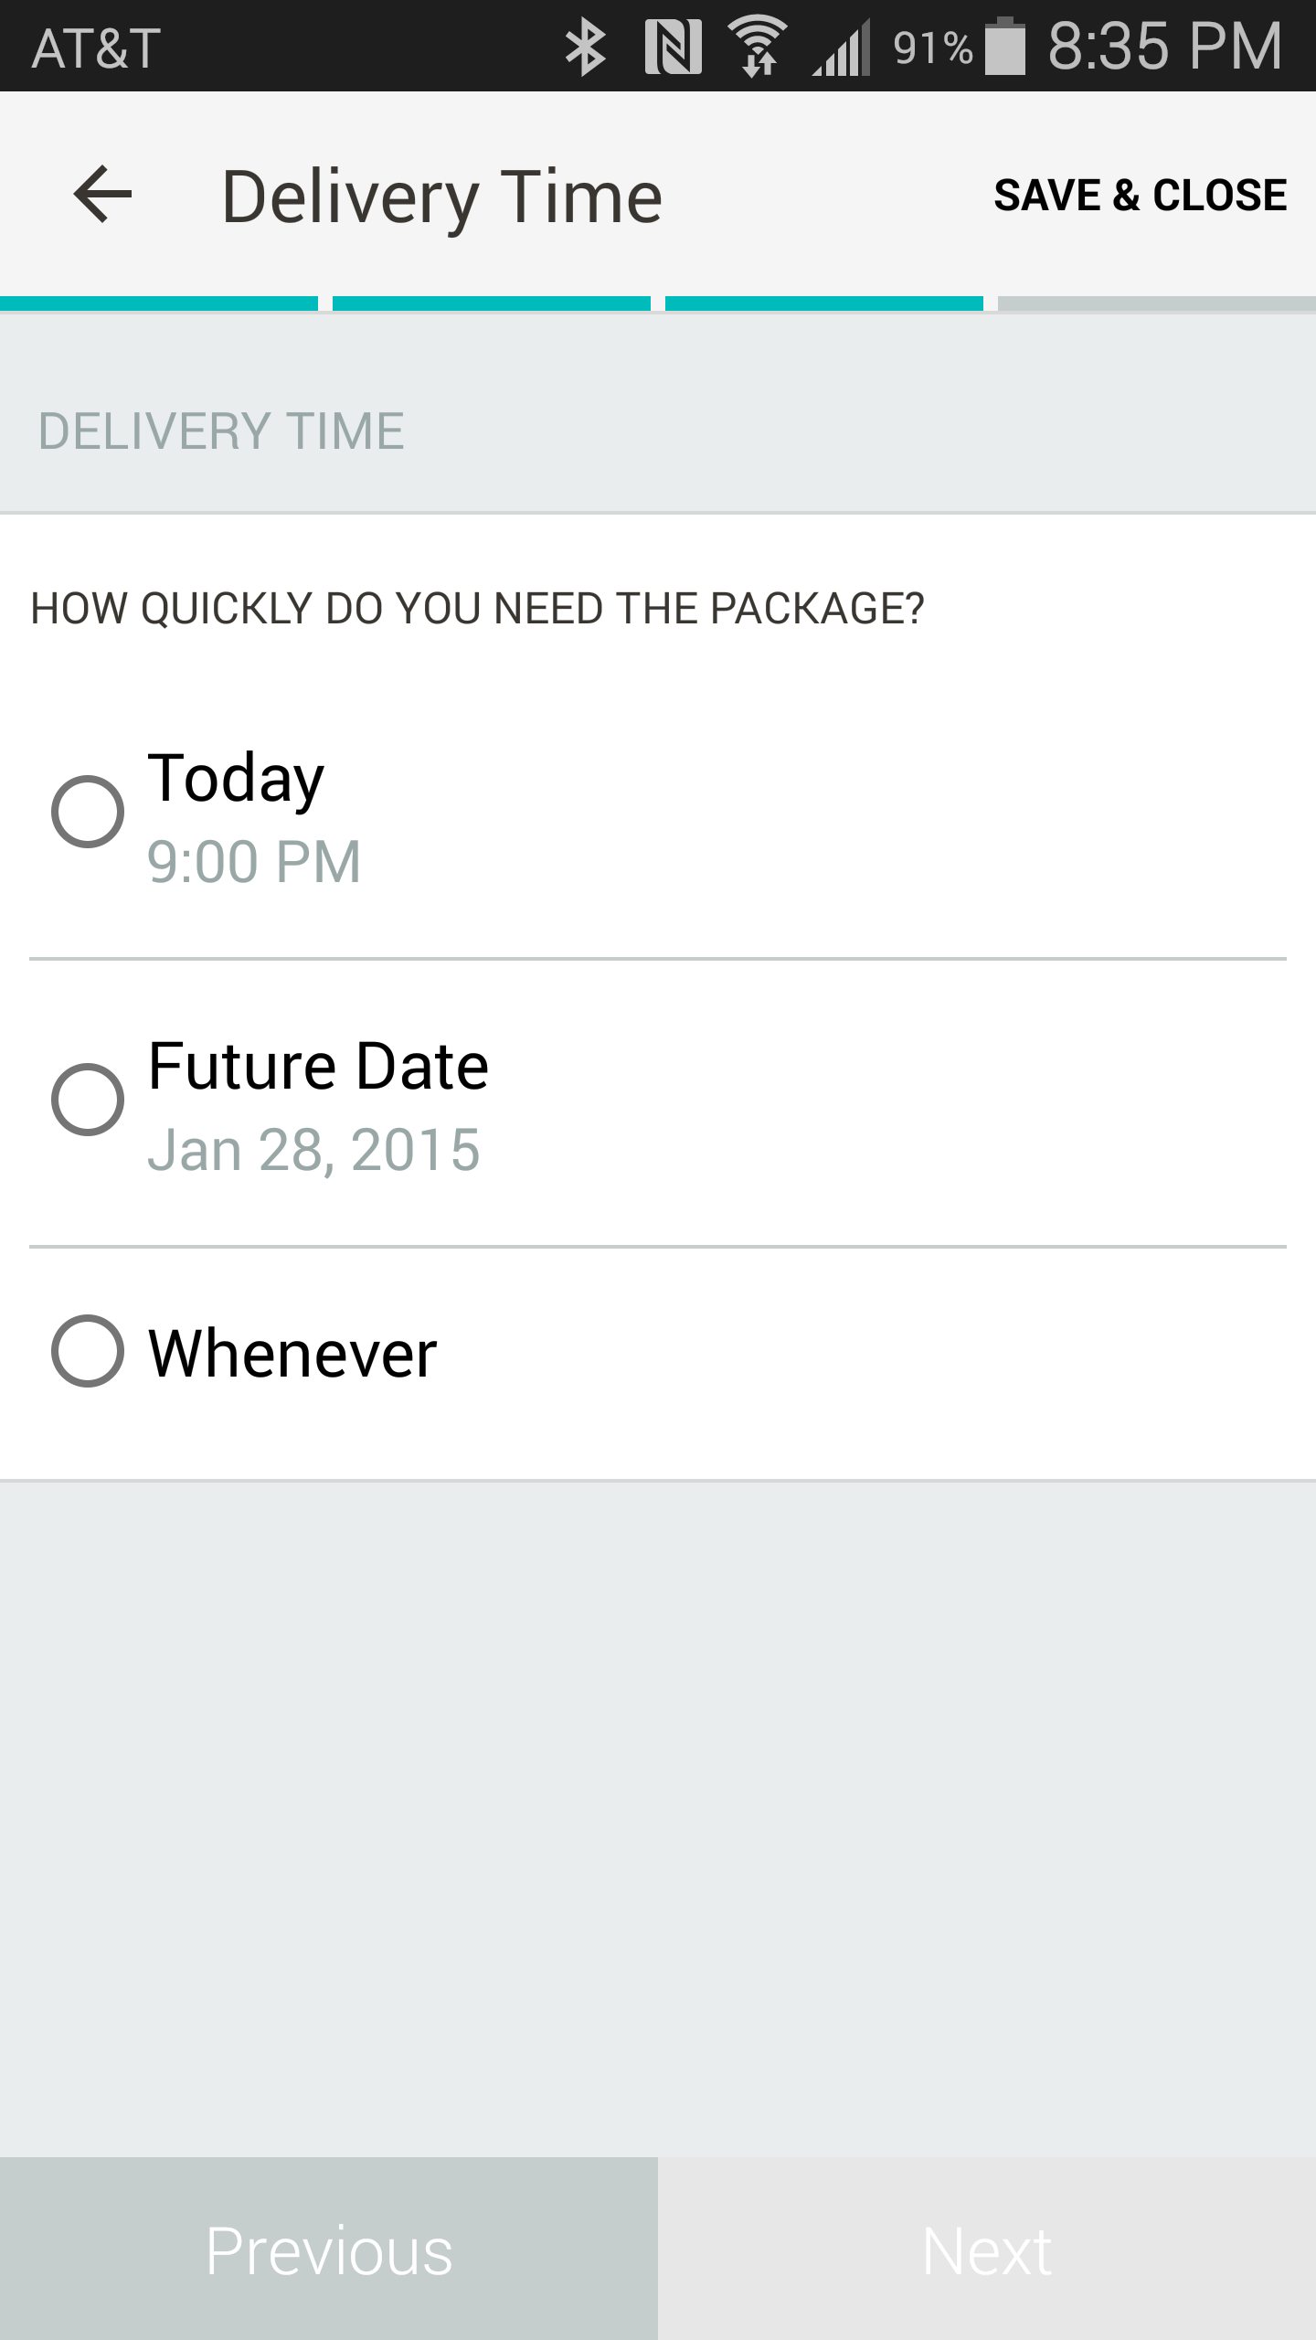
Task: Select the Today radio button
Action: coord(88,812)
